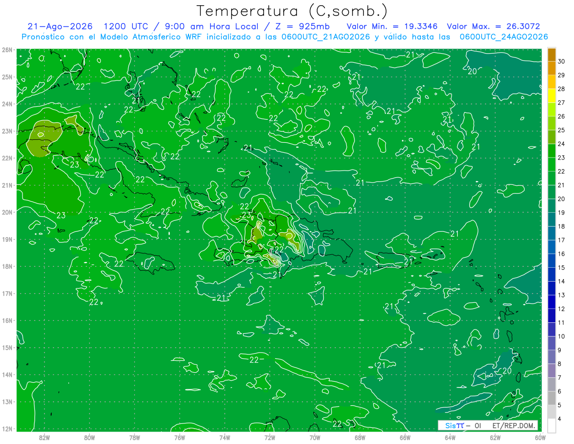This screenshot has height=444, width=574.
Task: Click the title Temperatura (C,somb.)
Action: pos(292,11)
